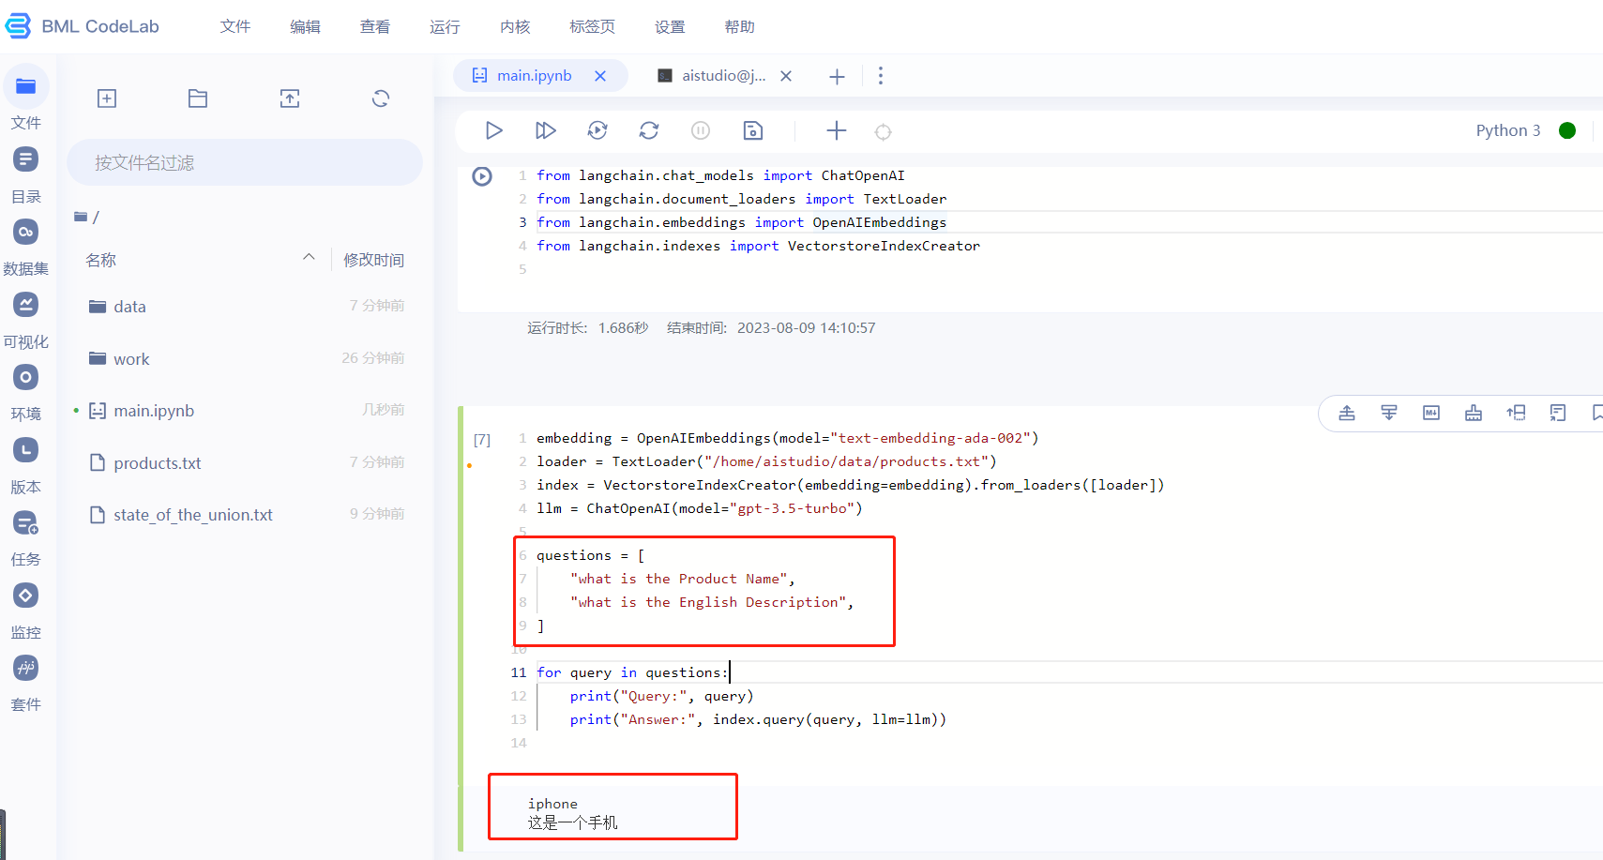Save the notebook using the save icon
This screenshot has height=860, width=1603.
coord(752,130)
